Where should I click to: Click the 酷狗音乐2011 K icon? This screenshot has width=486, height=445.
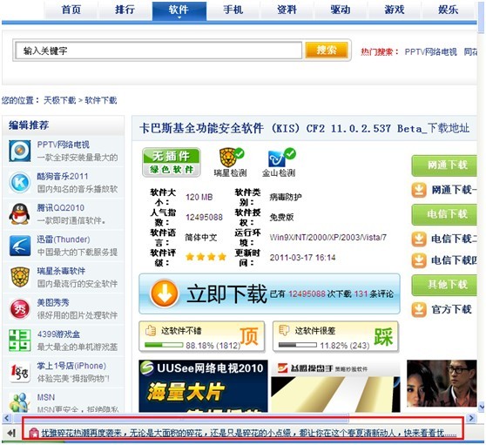point(19,183)
